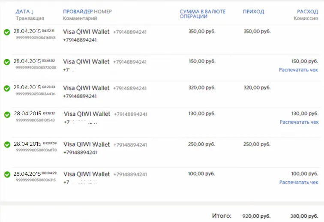
Task: Sort by the РАСХОД column
Action: (x=307, y=12)
